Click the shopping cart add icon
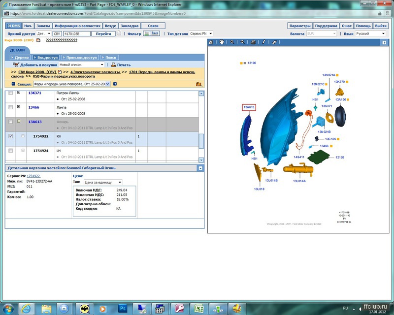The height and width of the screenshot is (315, 394). click(x=16, y=64)
